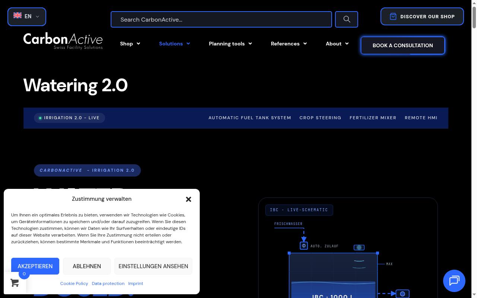The image size is (477, 298).
Task: Click the CarbonActive logo
Action: (63, 41)
